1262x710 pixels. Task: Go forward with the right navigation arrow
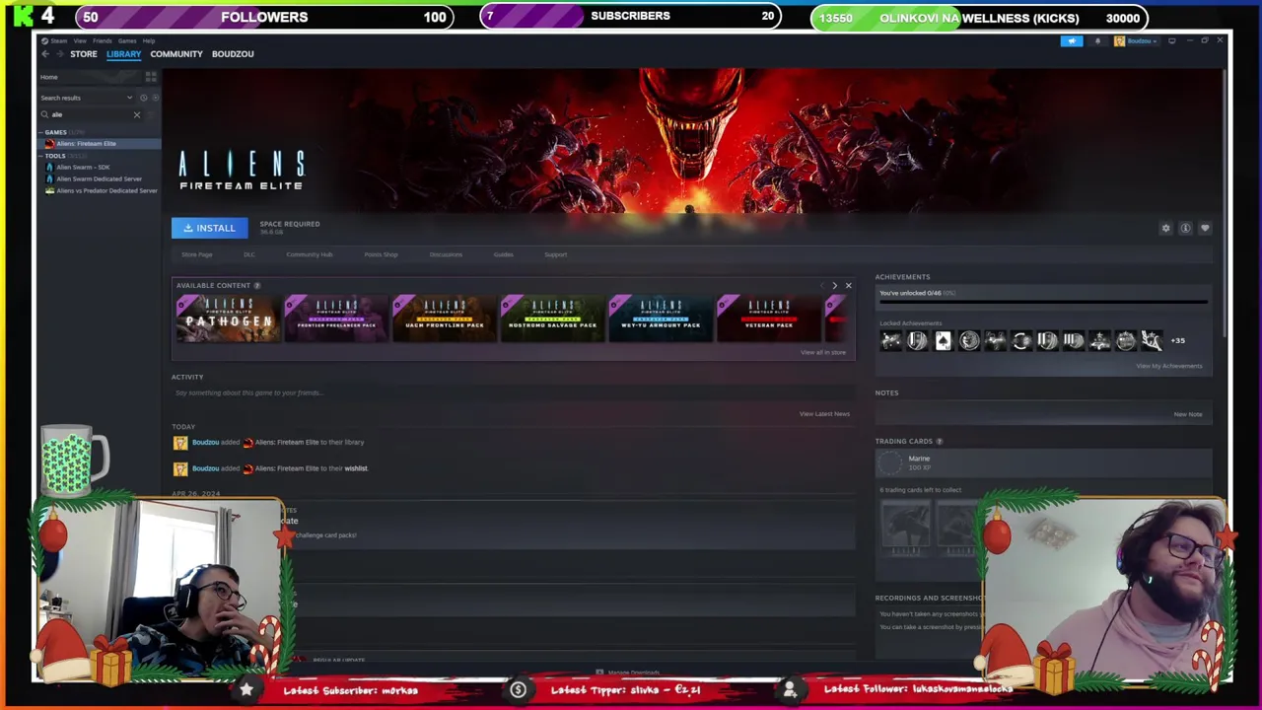click(59, 54)
